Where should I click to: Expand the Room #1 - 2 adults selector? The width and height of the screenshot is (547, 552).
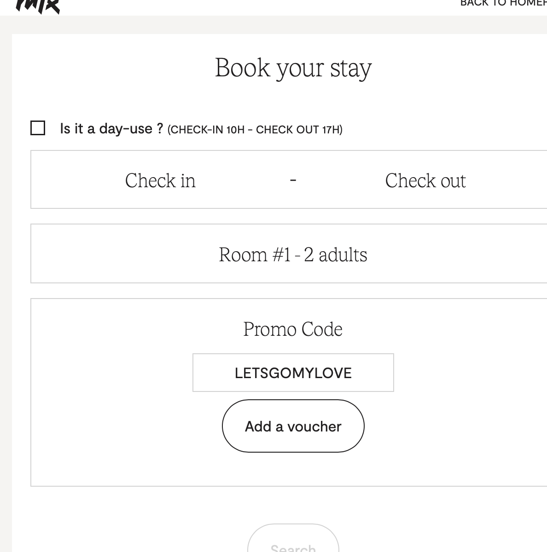[293, 254]
